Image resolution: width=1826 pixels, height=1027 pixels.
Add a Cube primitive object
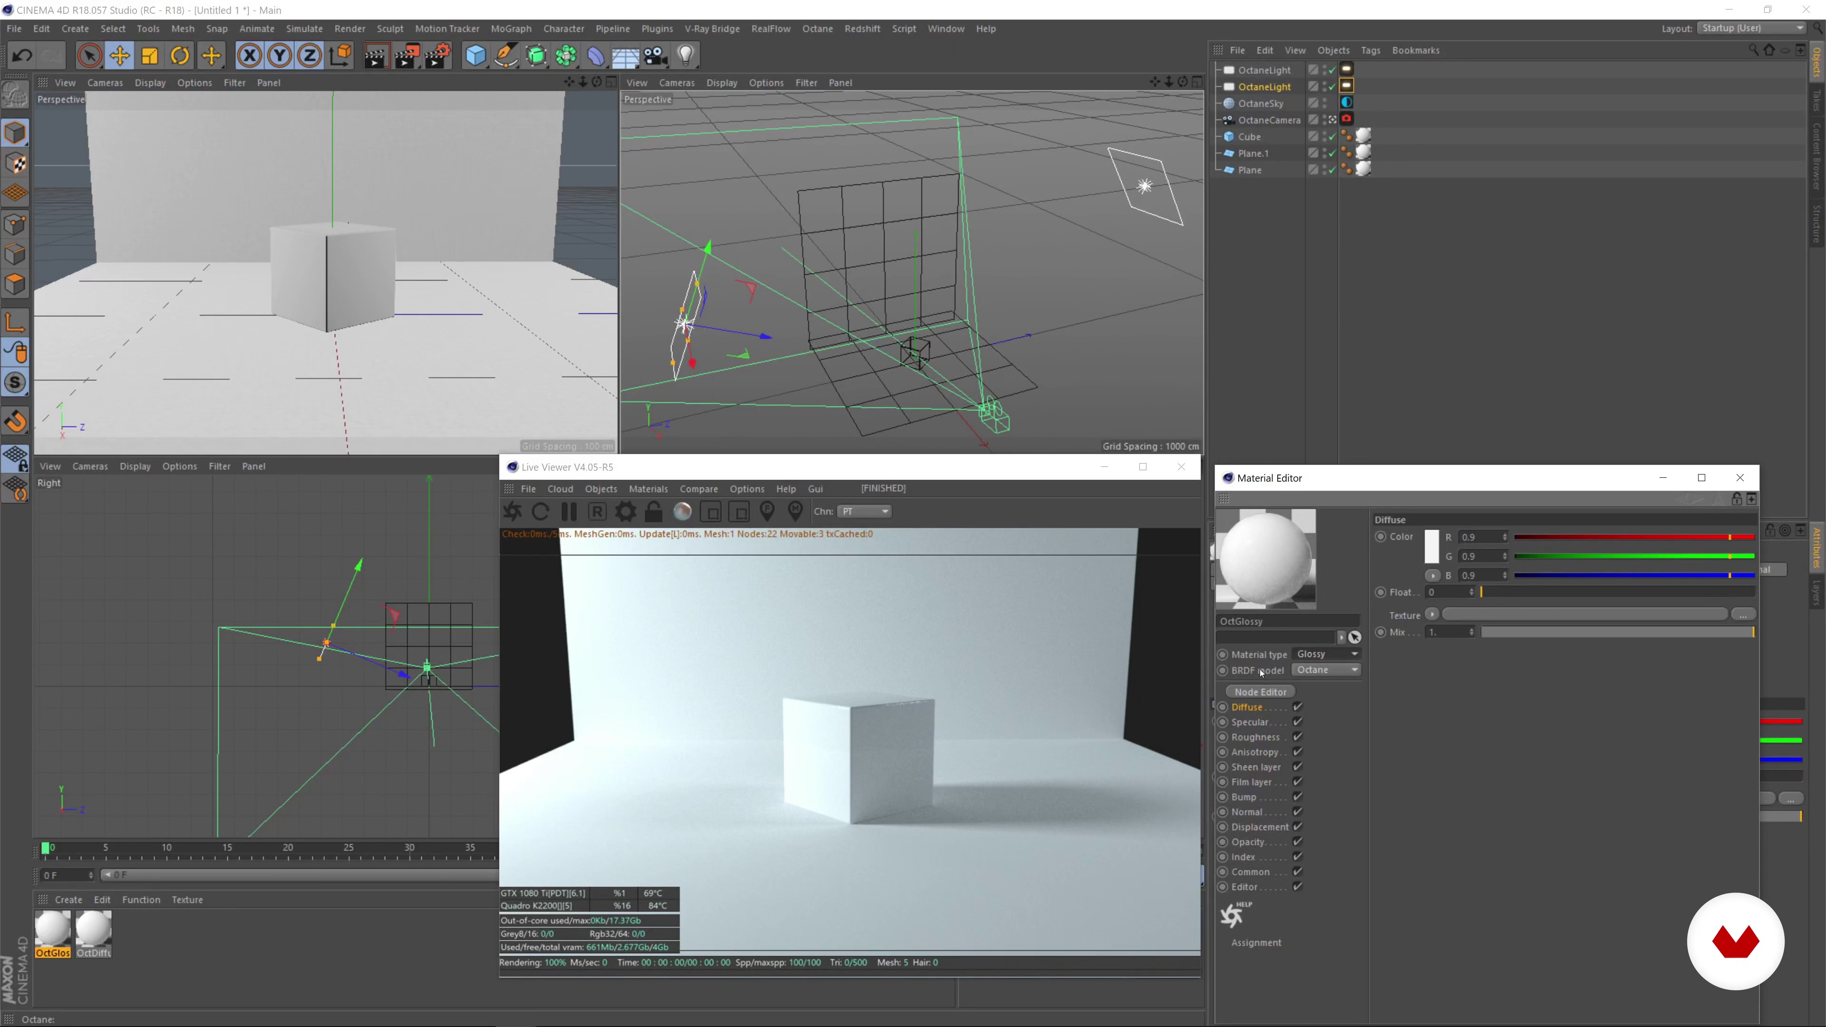[x=476, y=55]
